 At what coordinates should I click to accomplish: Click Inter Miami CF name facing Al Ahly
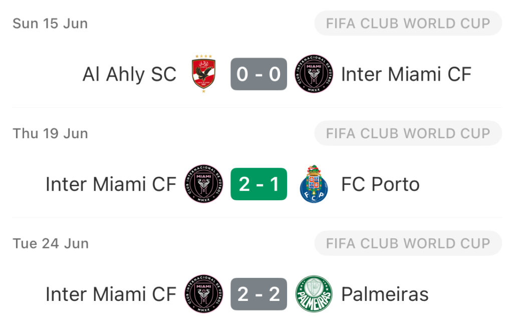406,74
